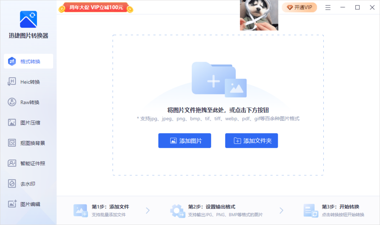Open the 图片编辑 text entry
The width and height of the screenshot is (380, 225).
(30, 204)
